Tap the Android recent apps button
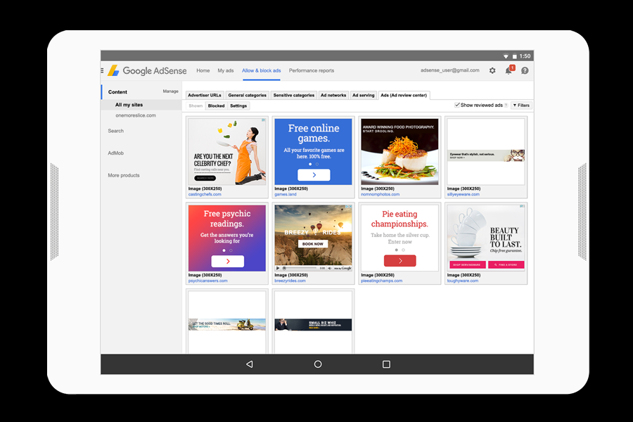The image size is (633, 422). (x=386, y=364)
